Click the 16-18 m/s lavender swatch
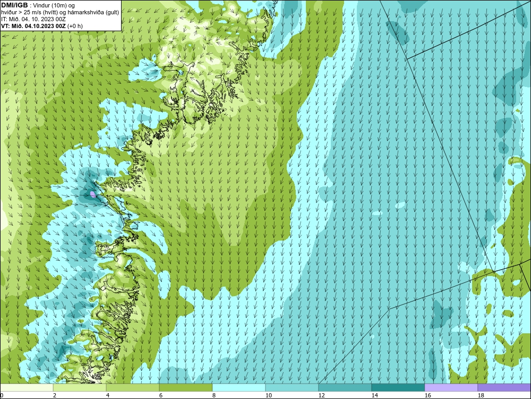This screenshot has height=399, width=531. tap(451, 387)
